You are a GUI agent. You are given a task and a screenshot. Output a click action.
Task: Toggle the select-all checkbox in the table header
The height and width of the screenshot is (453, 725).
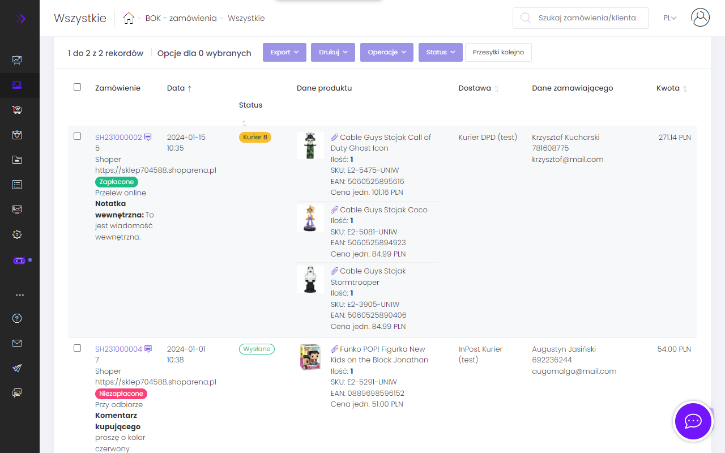point(77,86)
